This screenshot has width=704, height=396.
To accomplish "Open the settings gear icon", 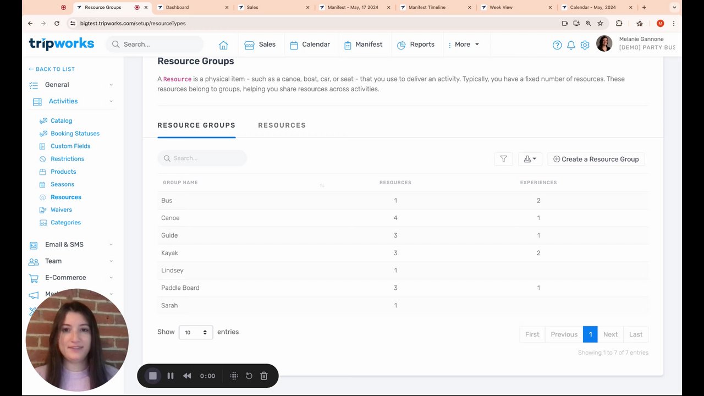I will (x=585, y=45).
